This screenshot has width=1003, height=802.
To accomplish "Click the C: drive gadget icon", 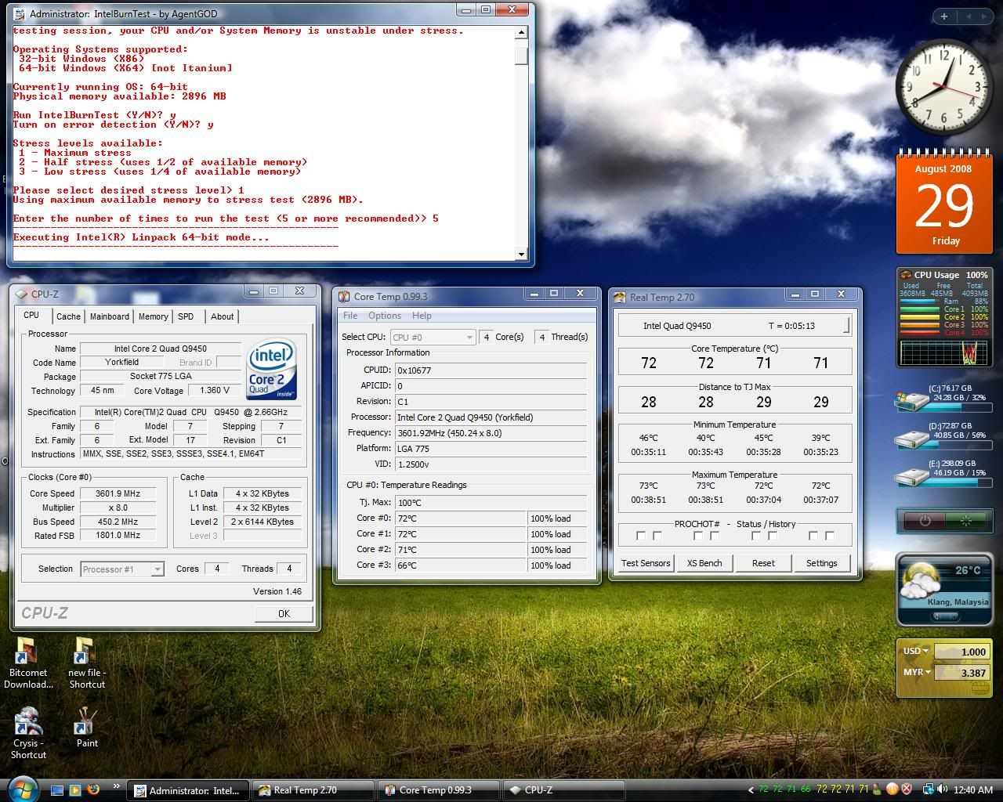I will point(912,399).
